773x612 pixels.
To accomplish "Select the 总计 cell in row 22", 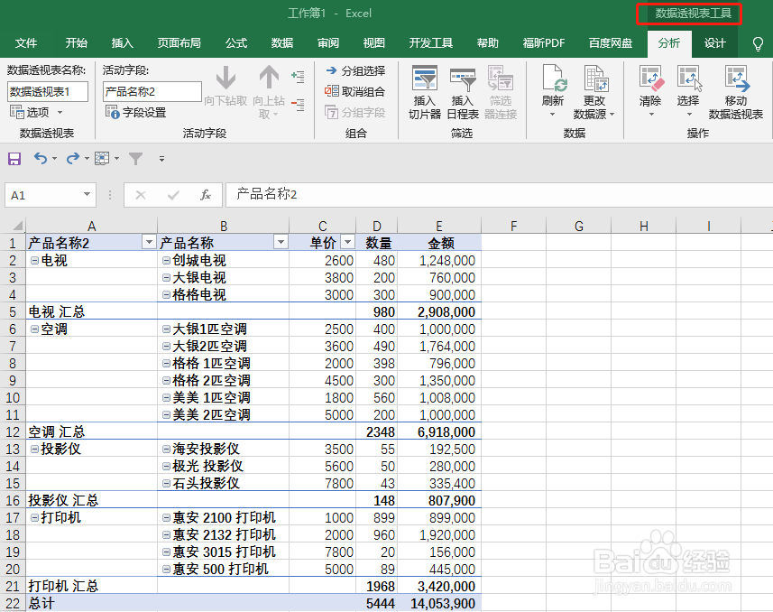I will pos(92,603).
